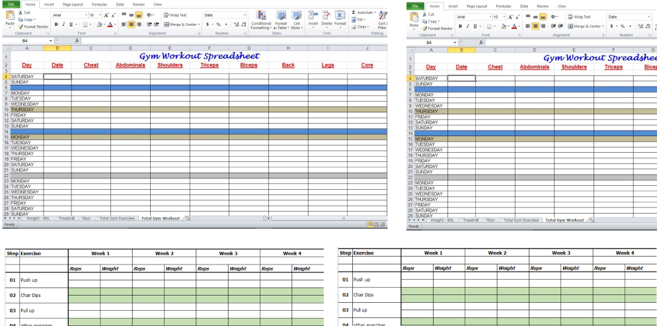
Task: Switch to the Total Gym Exercises sheet, left window
Action: [117, 218]
